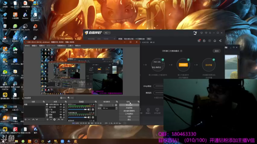The height and width of the screenshot is (144, 257).
Task: Toggle lock on 广告 source
Action: pyautogui.click(x=64, y=109)
